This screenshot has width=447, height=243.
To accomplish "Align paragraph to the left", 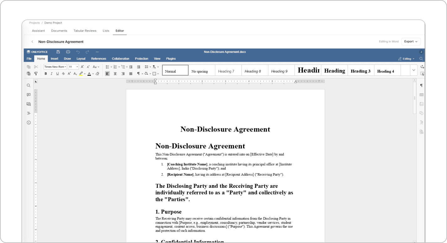I will pos(108,74).
